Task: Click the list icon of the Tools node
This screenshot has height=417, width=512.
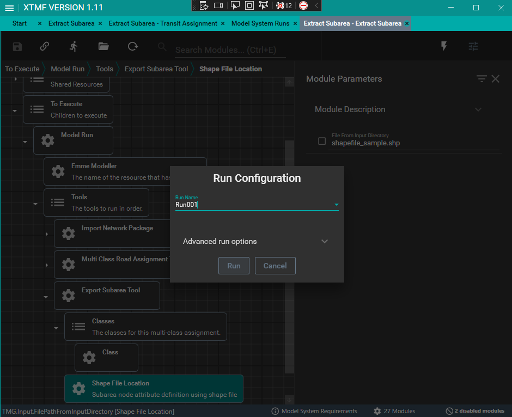Action: pos(58,203)
